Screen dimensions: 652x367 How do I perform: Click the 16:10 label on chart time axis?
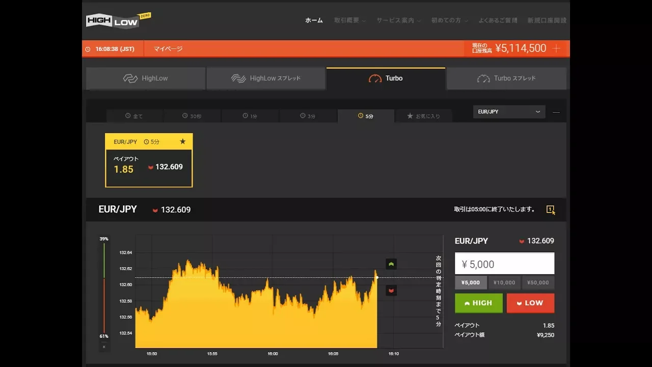tap(393, 353)
